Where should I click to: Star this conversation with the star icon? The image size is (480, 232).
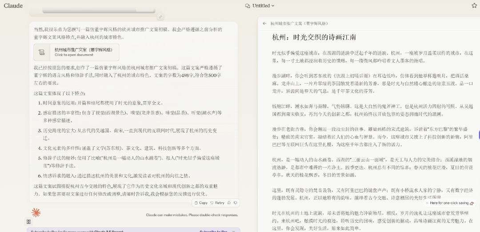point(474,5)
